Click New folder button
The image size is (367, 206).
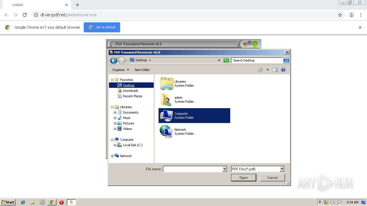coord(142,70)
